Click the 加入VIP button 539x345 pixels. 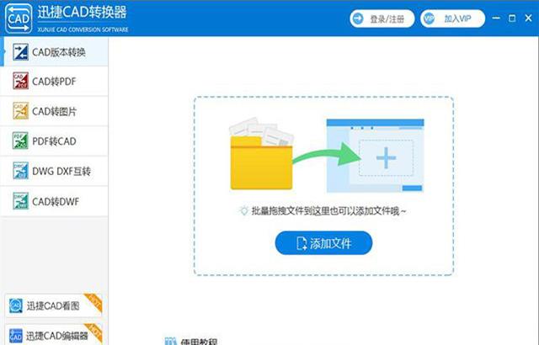pos(452,19)
